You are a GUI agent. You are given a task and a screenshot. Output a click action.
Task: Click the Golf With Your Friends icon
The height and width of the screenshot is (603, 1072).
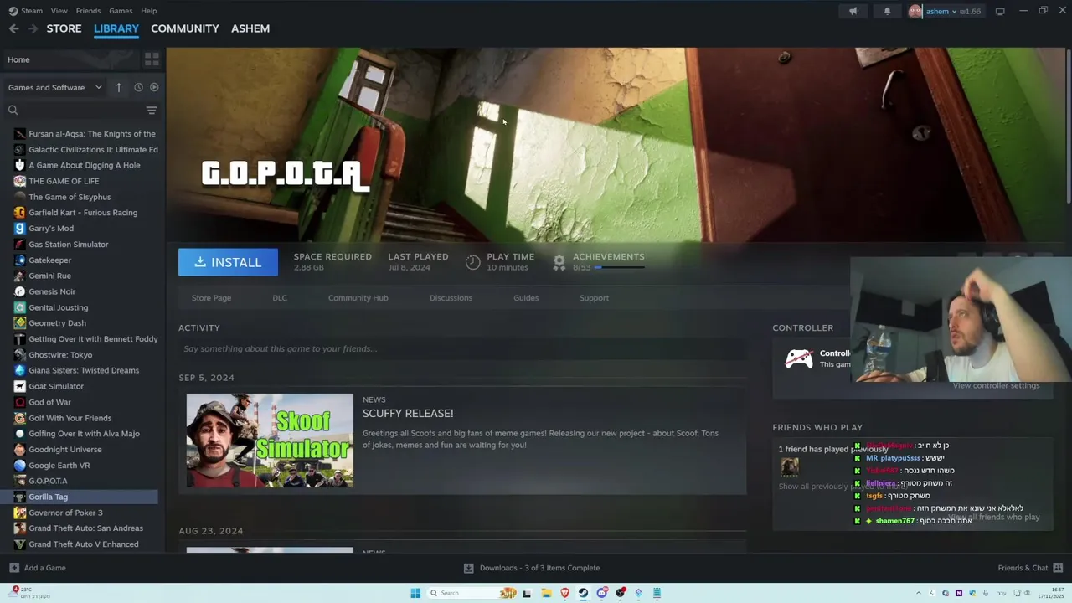20,418
